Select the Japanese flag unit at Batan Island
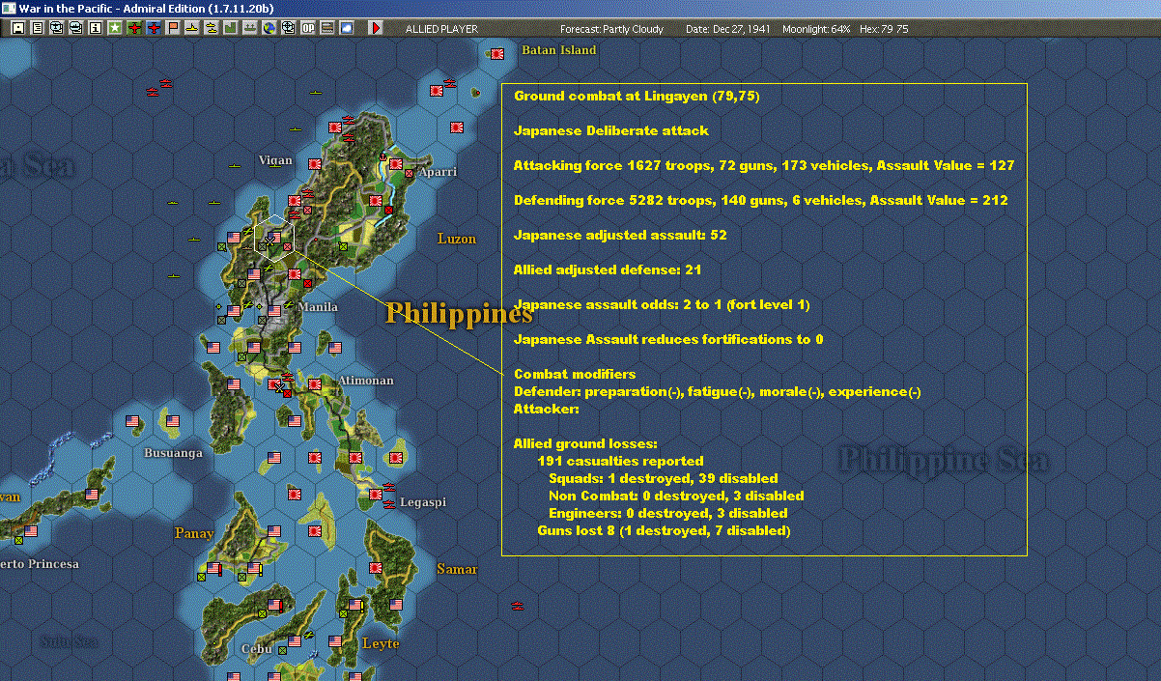1161x681 pixels. coord(496,55)
